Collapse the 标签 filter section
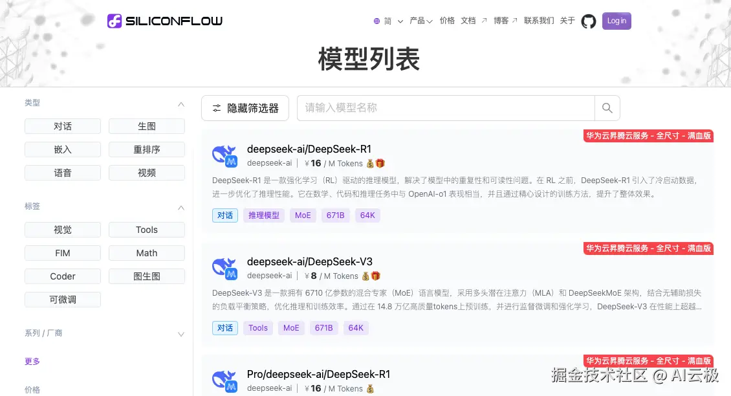The width and height of the screenshot is (731, 396). click(x=181, y=208)
